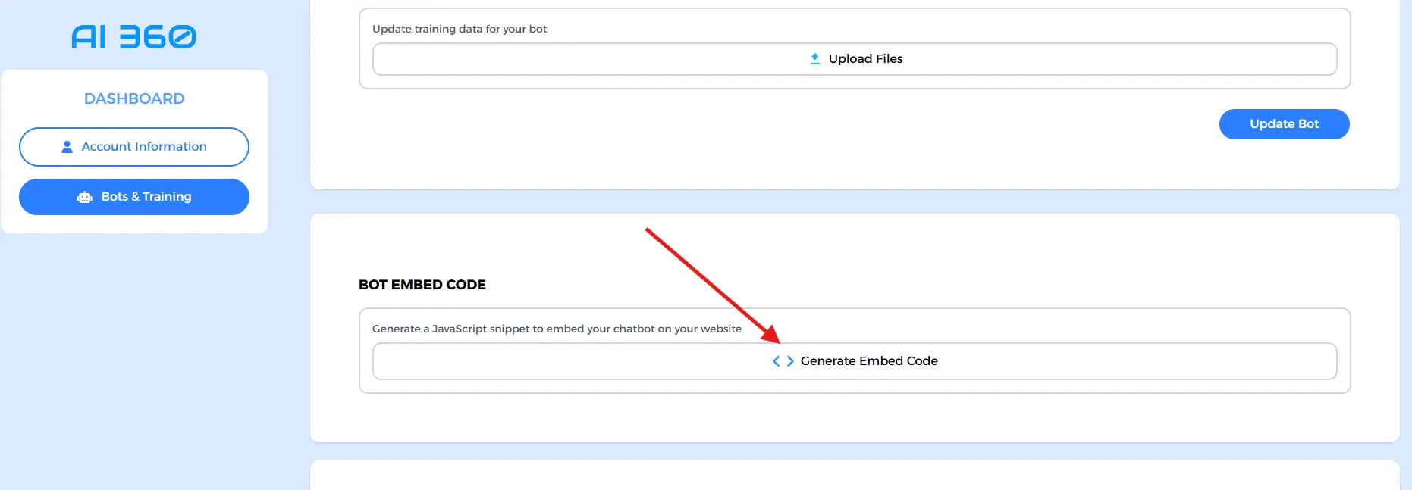Click the right-pointing bracket of the embed icon
The width and height of the screenshot is (1412, 490).
[790, 361]
